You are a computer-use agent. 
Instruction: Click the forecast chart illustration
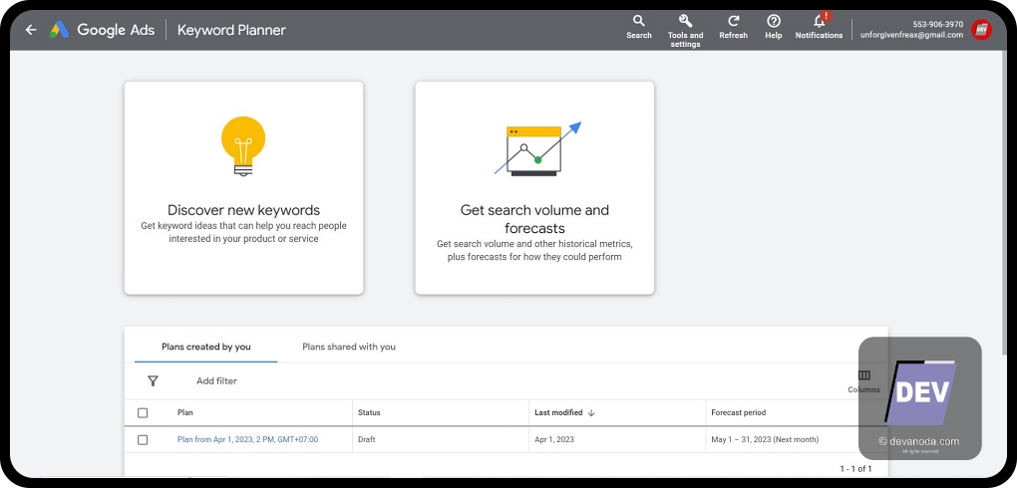[x=537, y=149]
